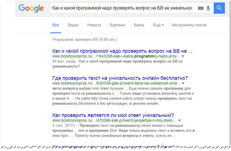
Task: Open the Новости tab
Action: (x=94, y=25)
